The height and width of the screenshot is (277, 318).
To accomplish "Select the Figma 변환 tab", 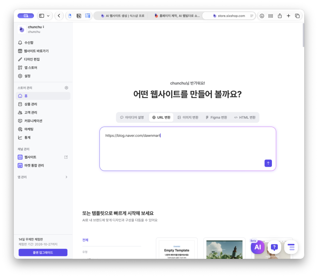I will tap(216, 117).
